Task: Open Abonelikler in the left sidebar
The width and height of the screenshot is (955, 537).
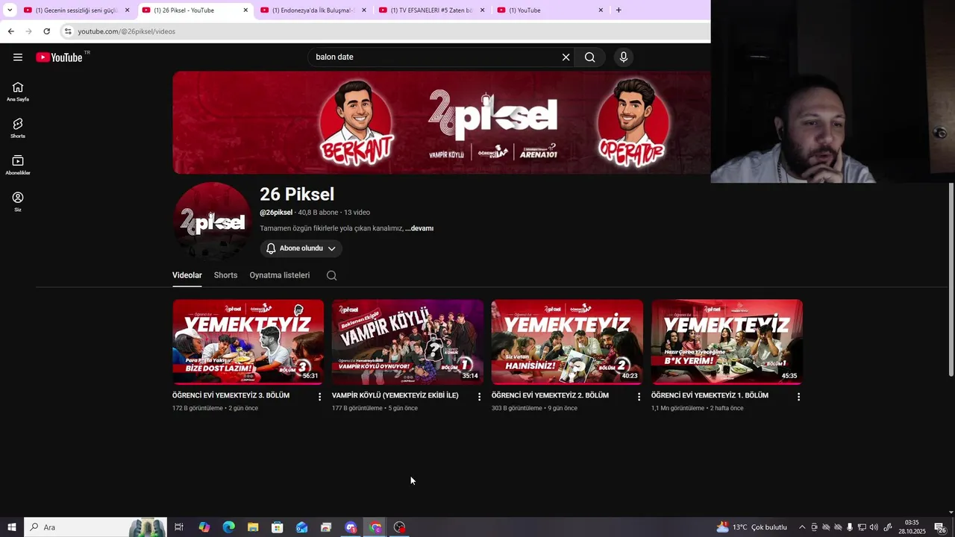Action: tap(18, 166)
